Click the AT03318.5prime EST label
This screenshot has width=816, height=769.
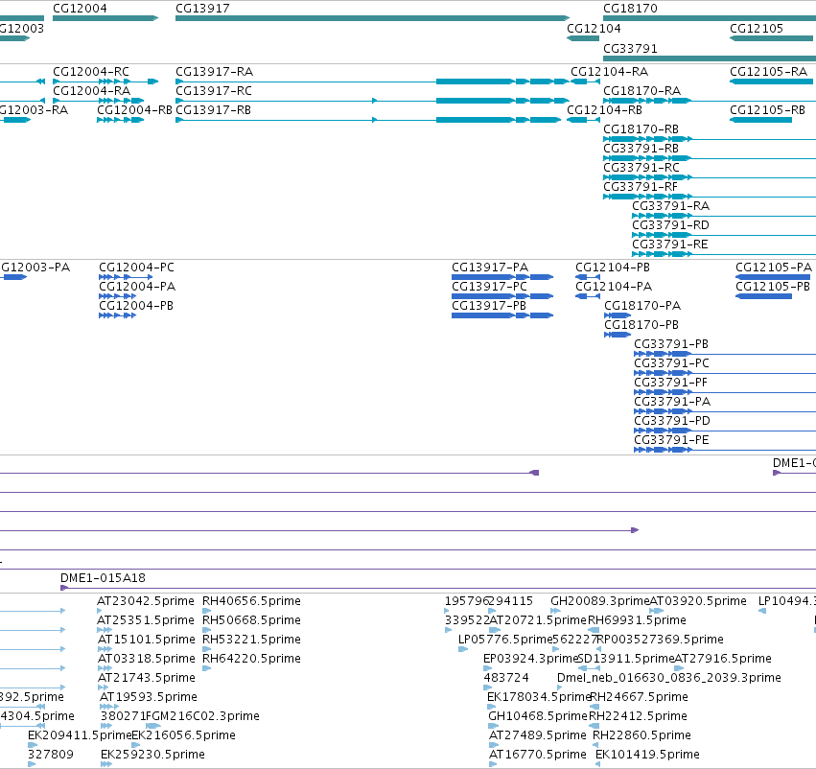(147, 659)
